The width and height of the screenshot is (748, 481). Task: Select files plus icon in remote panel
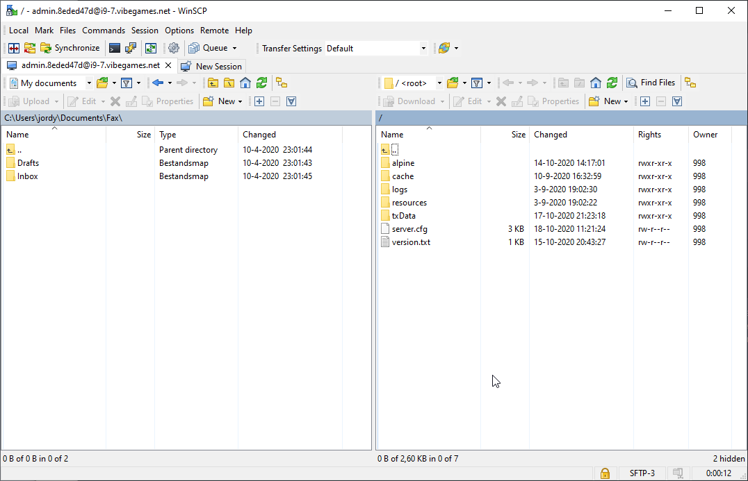coord(645,101)
